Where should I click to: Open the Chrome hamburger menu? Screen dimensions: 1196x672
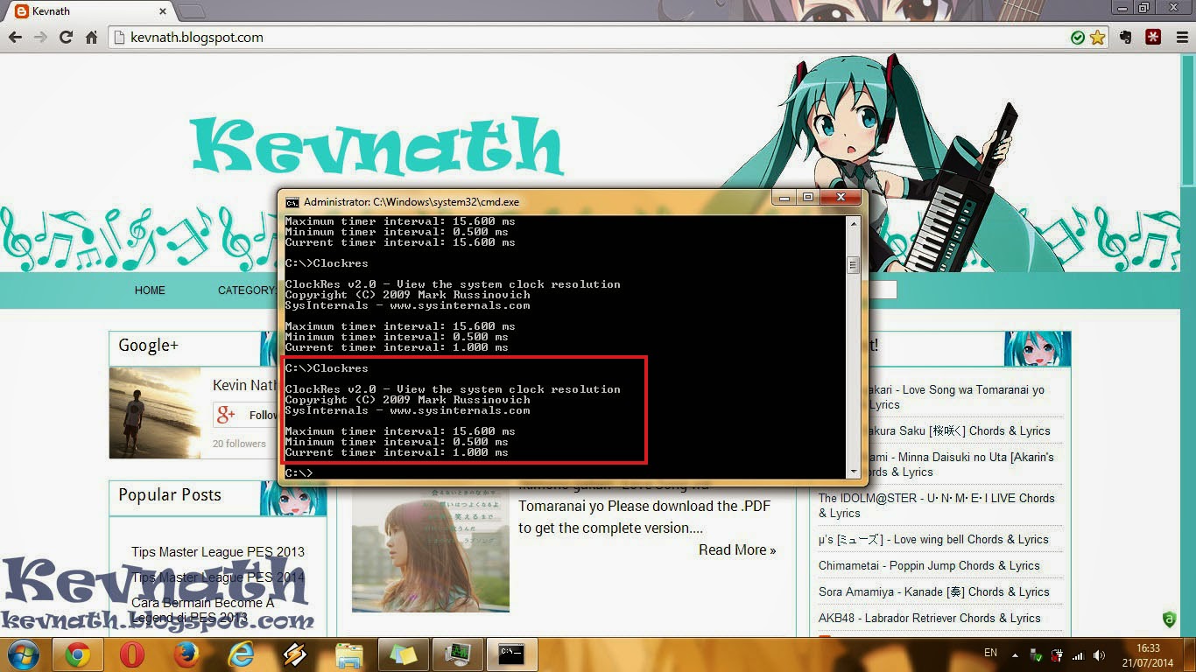(x=1181, y=38)
